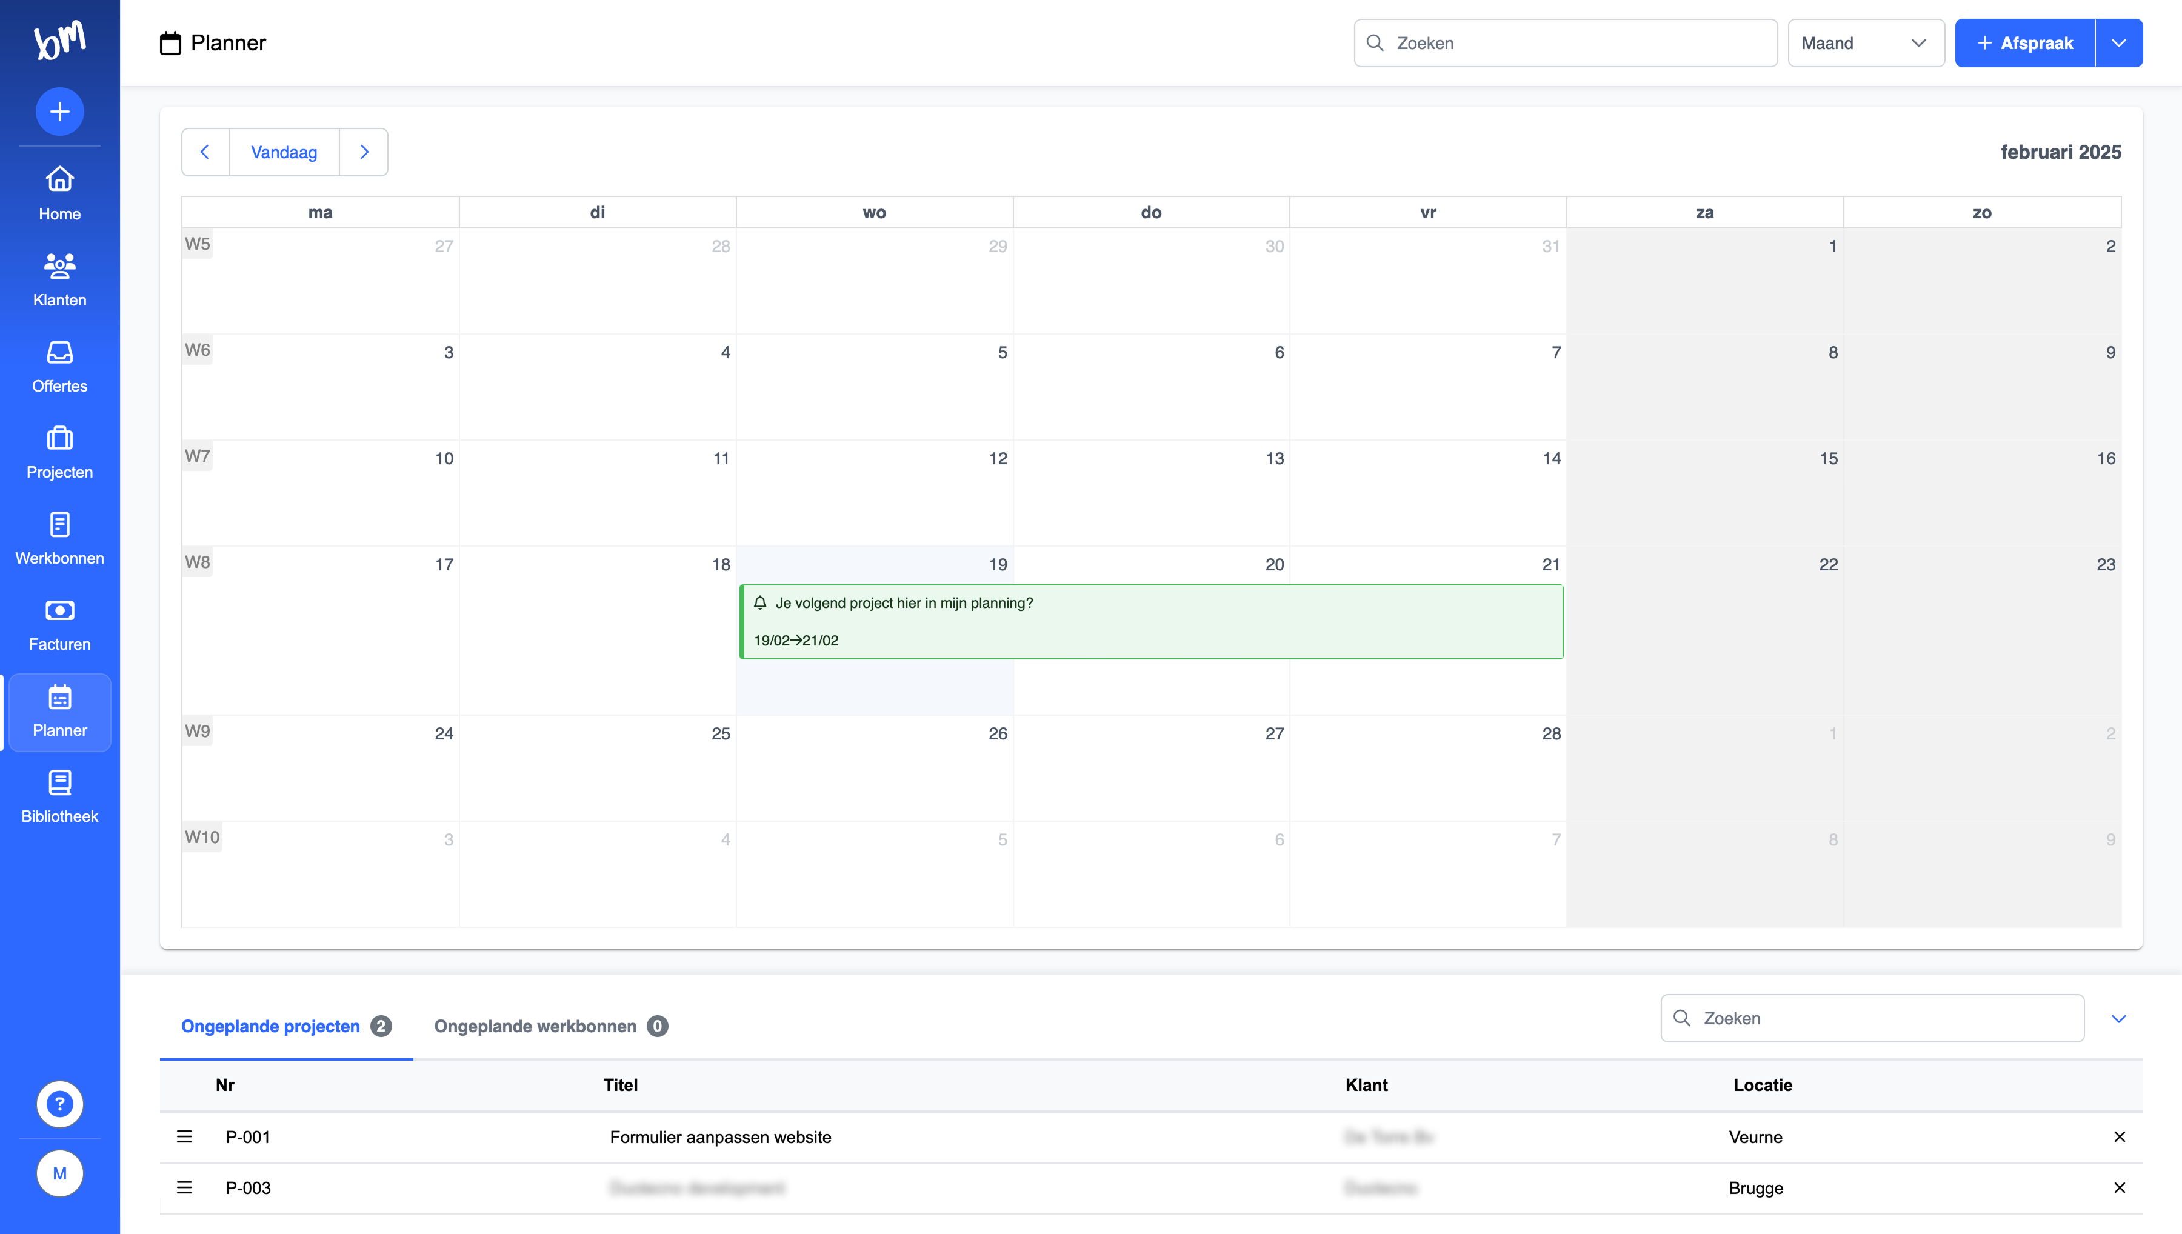Click the Afspraak button

tap(2024, 42)
